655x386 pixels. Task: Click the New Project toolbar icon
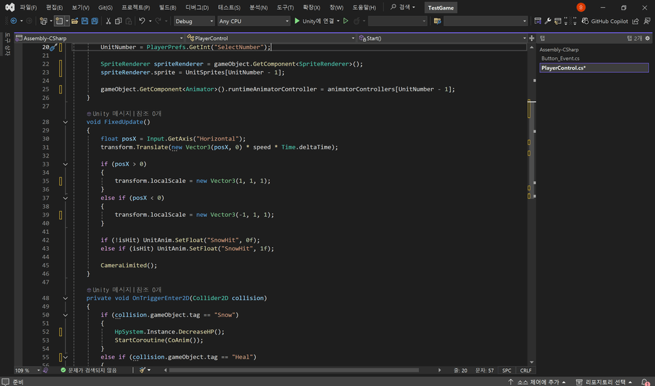pos(44,21)
